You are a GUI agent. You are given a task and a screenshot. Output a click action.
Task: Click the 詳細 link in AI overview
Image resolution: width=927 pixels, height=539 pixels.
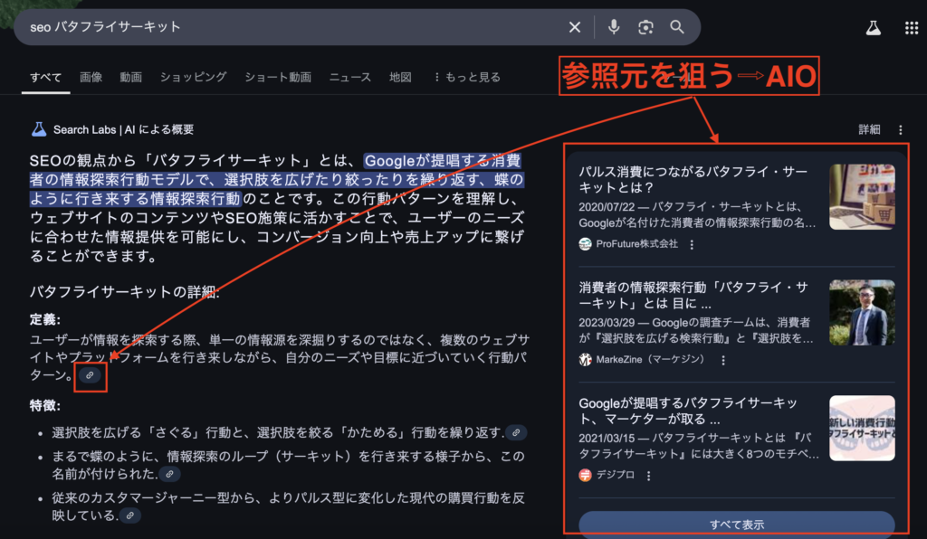[869, 130]
